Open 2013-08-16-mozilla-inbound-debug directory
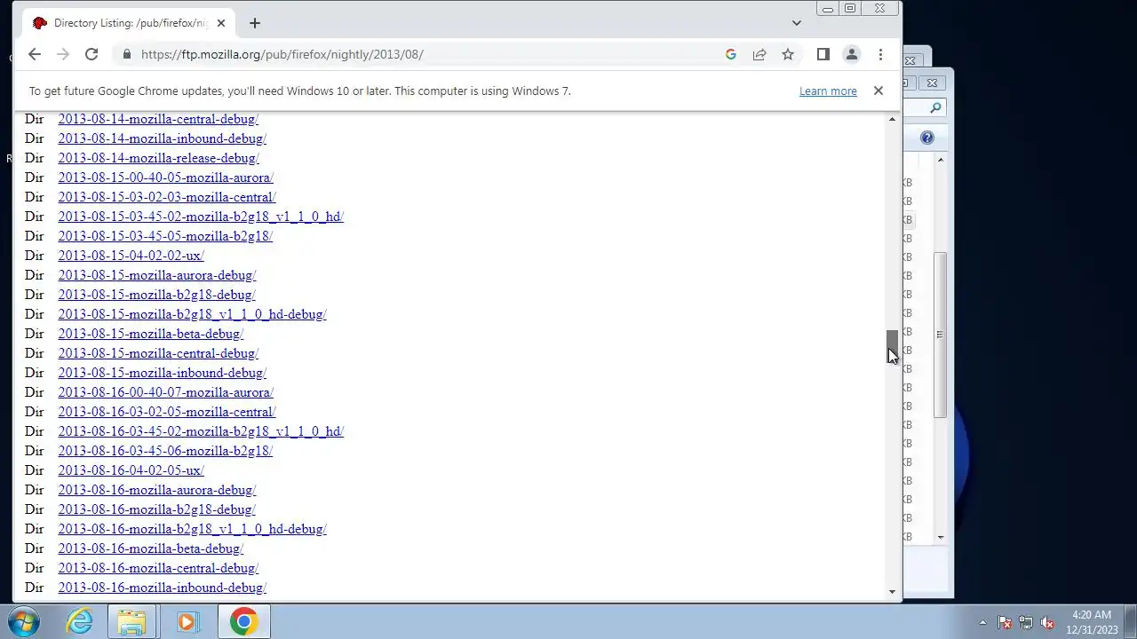Viewport: 1137px width, 639px height. (x=162, y=588)
